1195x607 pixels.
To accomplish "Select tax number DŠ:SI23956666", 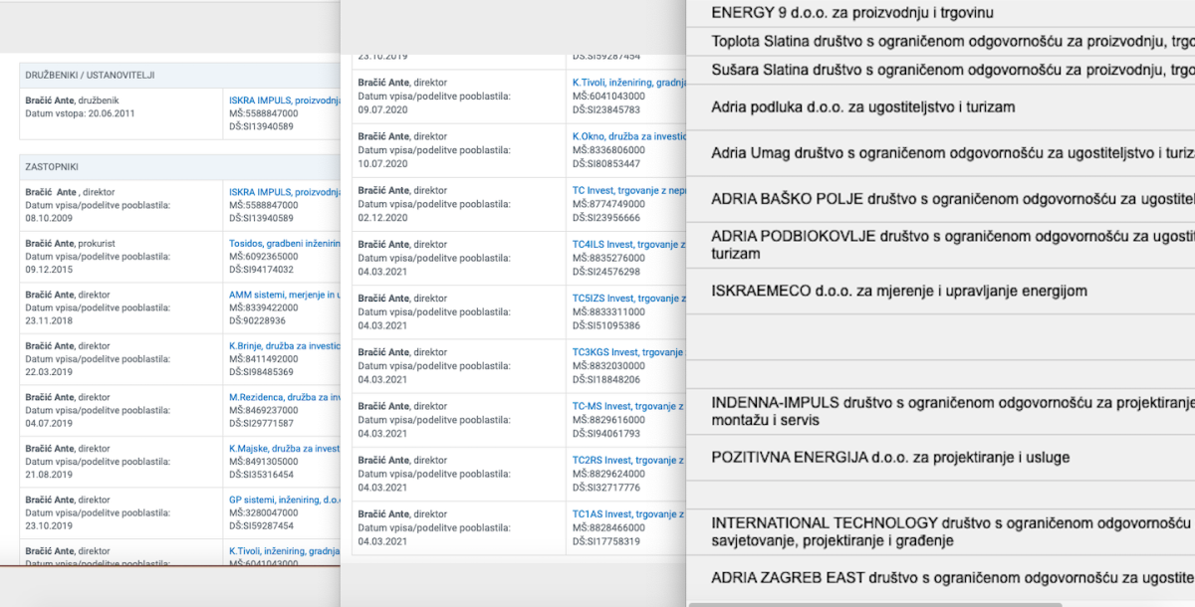I will [606, 217].
